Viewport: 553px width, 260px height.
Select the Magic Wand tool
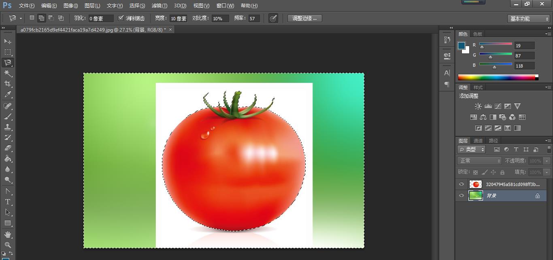[8, 73]
